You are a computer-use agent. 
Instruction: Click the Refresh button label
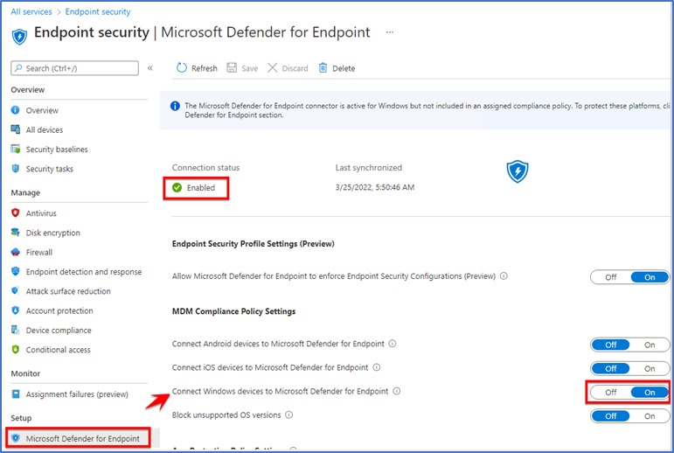(205, 68)
